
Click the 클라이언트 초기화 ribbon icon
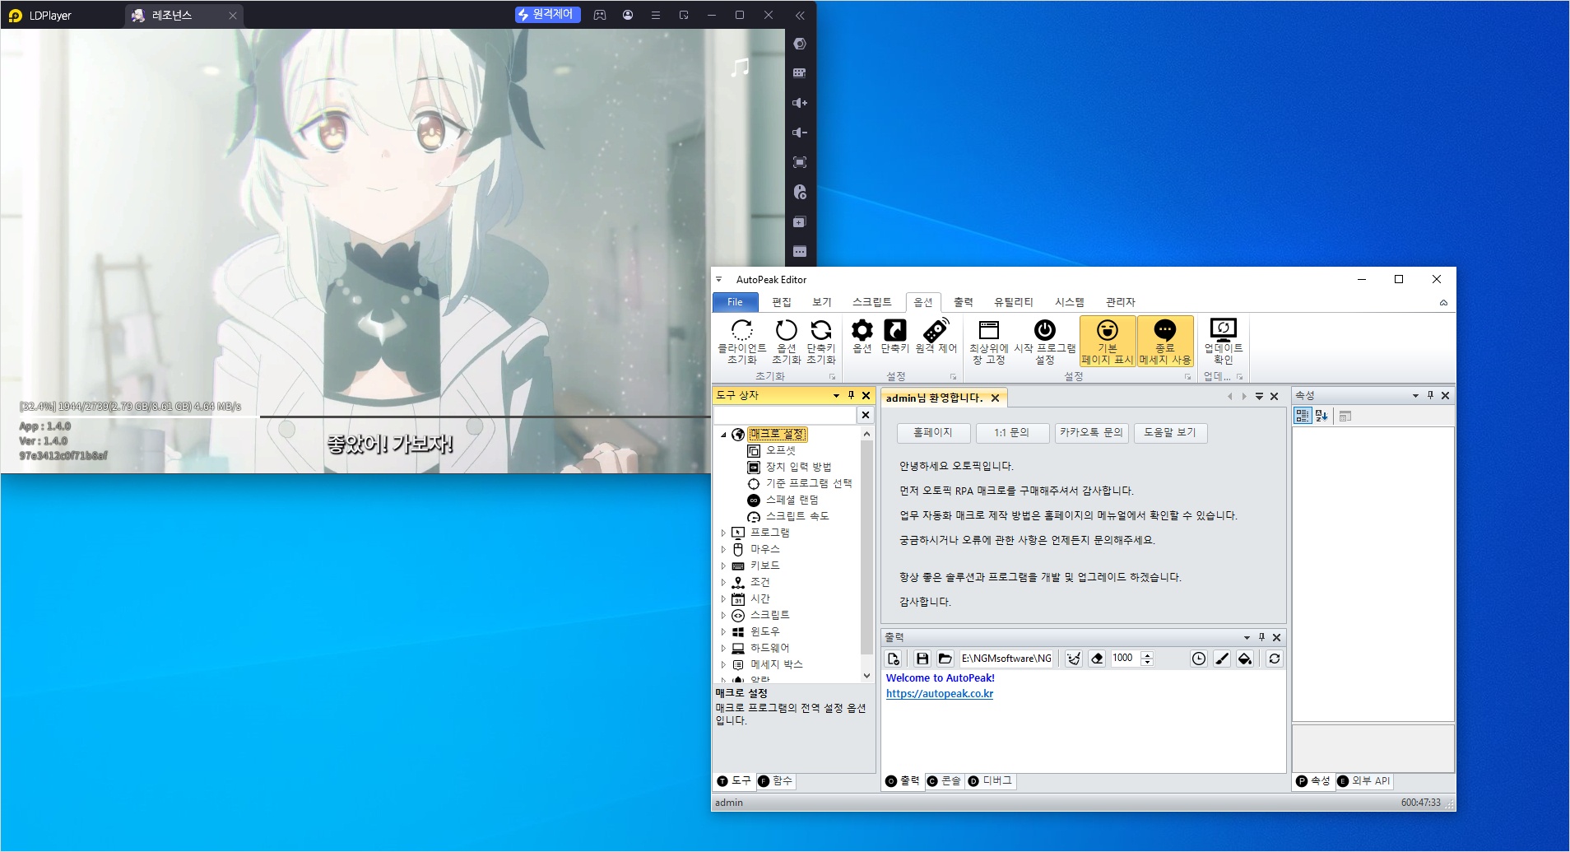click(741, 331)
